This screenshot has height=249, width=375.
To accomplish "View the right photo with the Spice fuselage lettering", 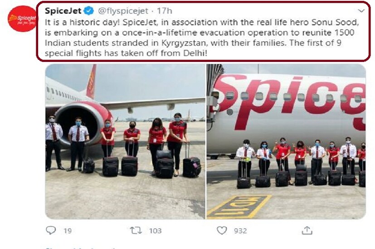I will (286, 141).
